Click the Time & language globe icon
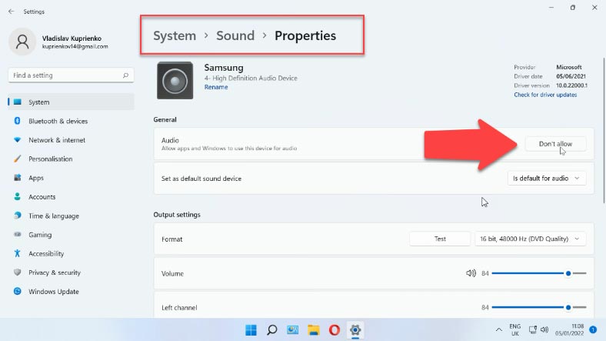Screen dimensions: 606x341 18,216
